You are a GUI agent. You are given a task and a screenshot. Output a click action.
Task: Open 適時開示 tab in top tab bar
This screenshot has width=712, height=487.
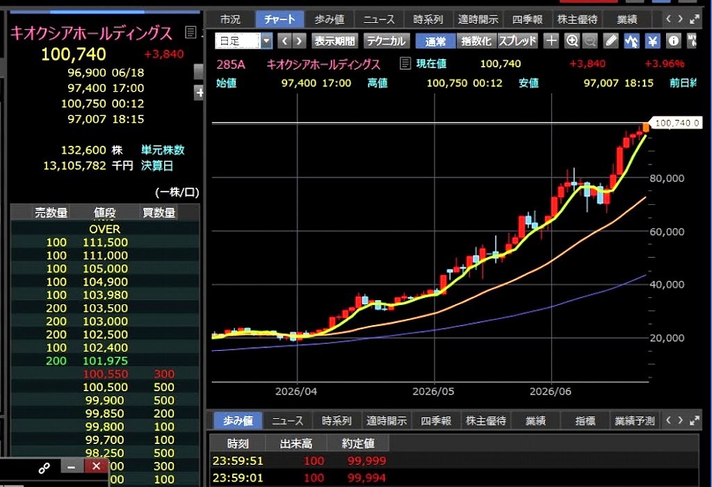click(478, 19)
